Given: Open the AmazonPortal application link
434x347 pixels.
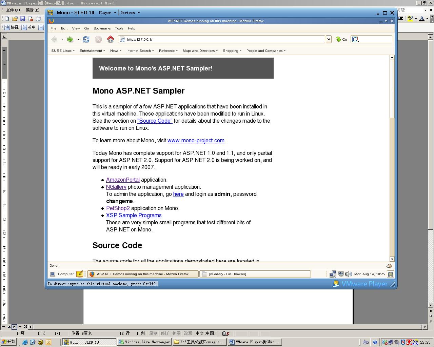Looking at the screenshot, I should (x=123, y=180).
